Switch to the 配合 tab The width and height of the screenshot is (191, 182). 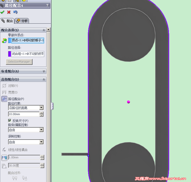point(7,21)
